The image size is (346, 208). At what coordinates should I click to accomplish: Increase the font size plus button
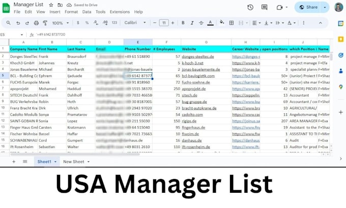(x=173, y=23)
